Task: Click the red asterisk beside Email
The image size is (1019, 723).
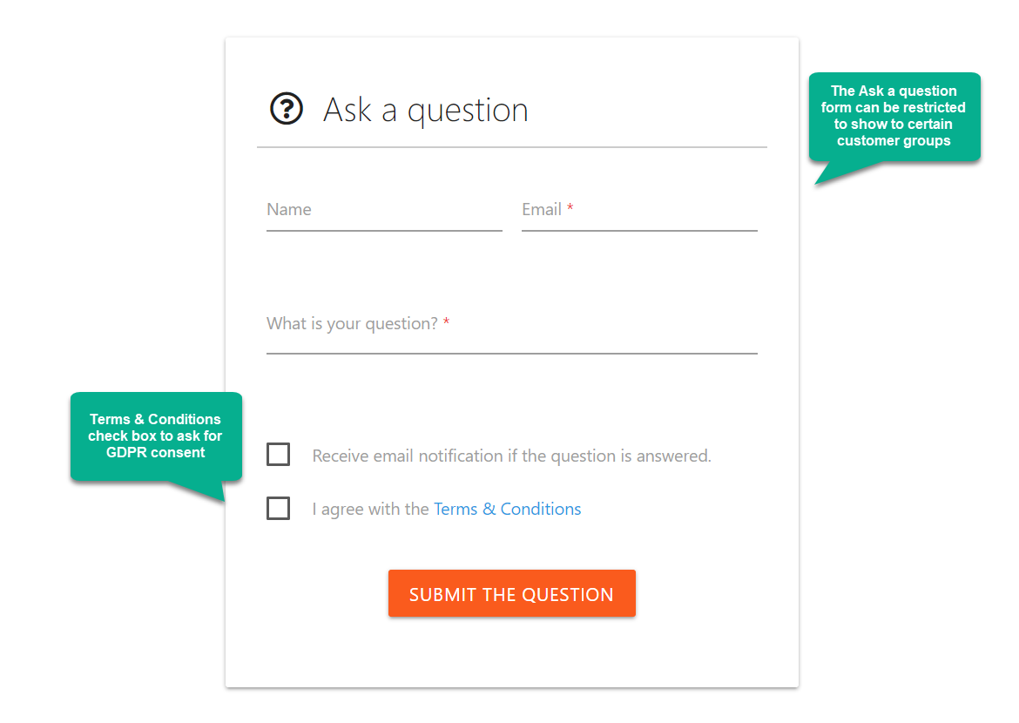Action: pos(570,207)
